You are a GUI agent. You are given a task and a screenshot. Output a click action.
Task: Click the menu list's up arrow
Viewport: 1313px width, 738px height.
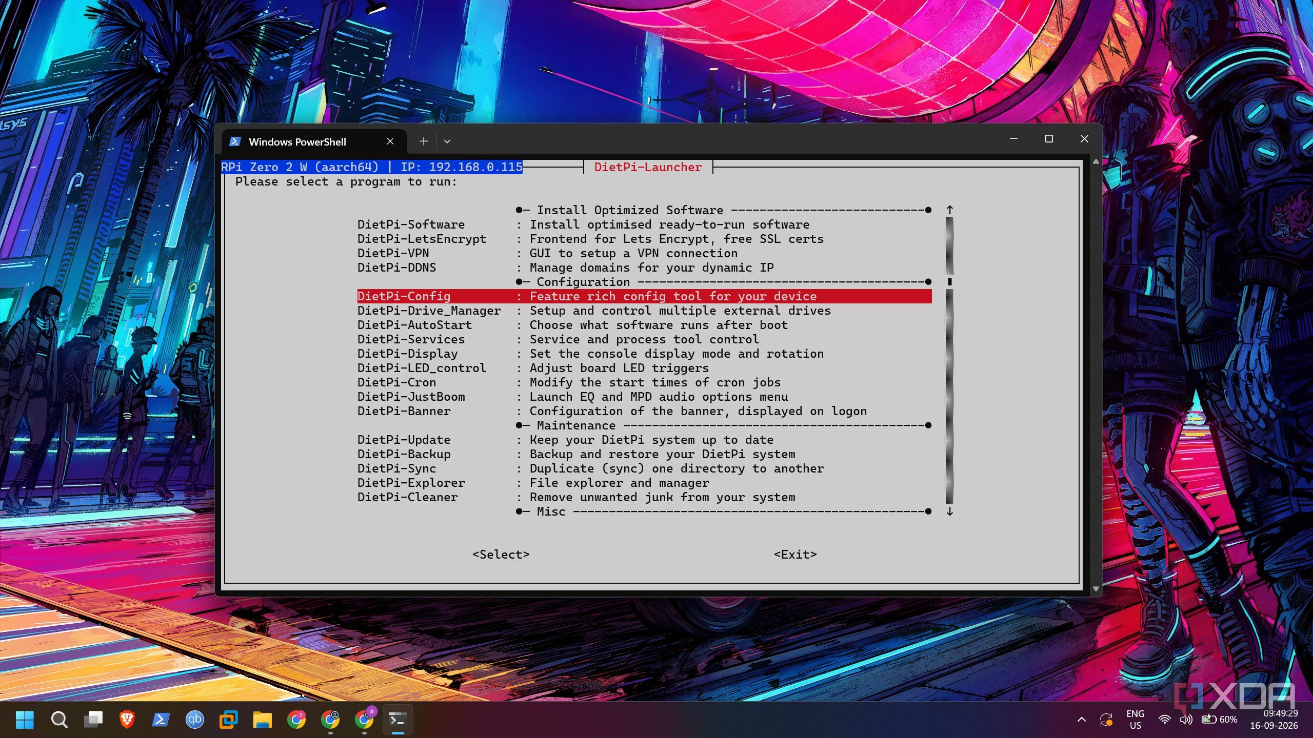coord(950,210)
